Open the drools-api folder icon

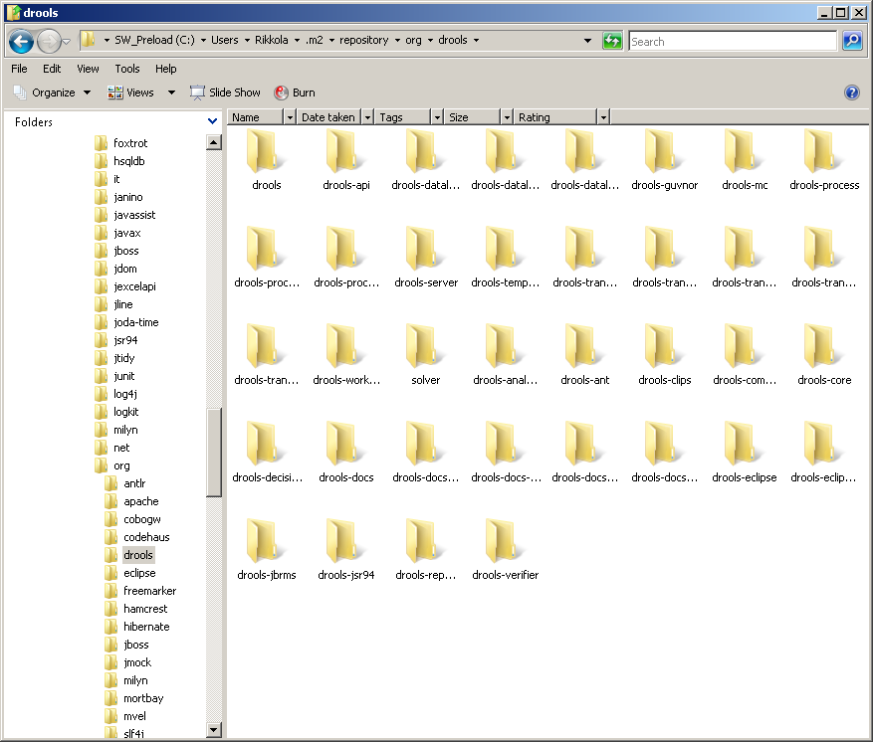click(x=345, y=151)
